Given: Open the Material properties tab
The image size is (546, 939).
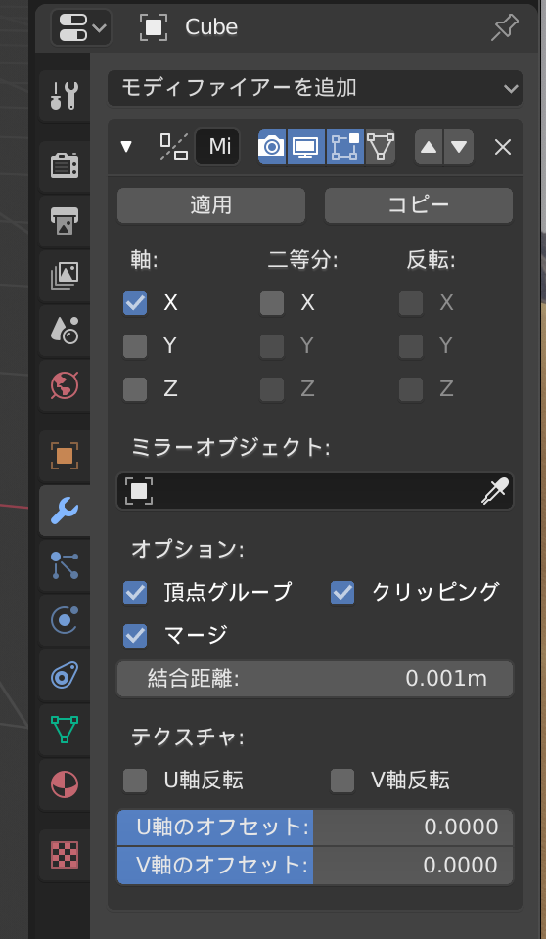Looking at the screenshot, I should [x=65, y=784].
